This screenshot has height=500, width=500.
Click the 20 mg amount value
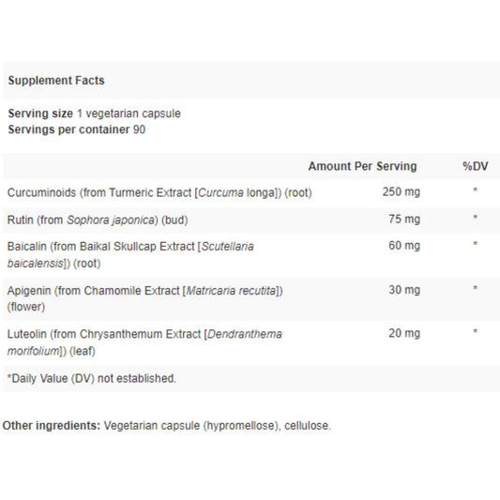(404, 333)
